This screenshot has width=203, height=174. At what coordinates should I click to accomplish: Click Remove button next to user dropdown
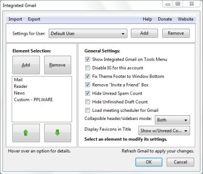point(176,33)
